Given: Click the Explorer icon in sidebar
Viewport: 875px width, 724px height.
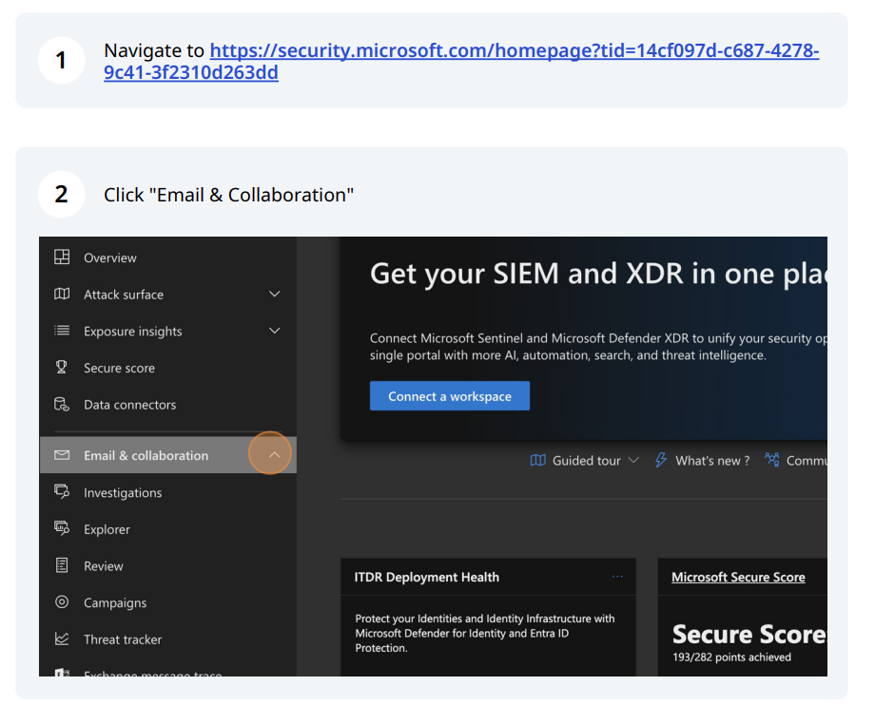Looking at the screenshot, I should pos(62,529).
